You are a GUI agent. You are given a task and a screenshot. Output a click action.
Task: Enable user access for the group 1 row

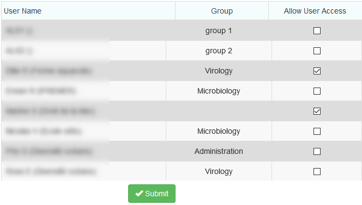point(317,30)
